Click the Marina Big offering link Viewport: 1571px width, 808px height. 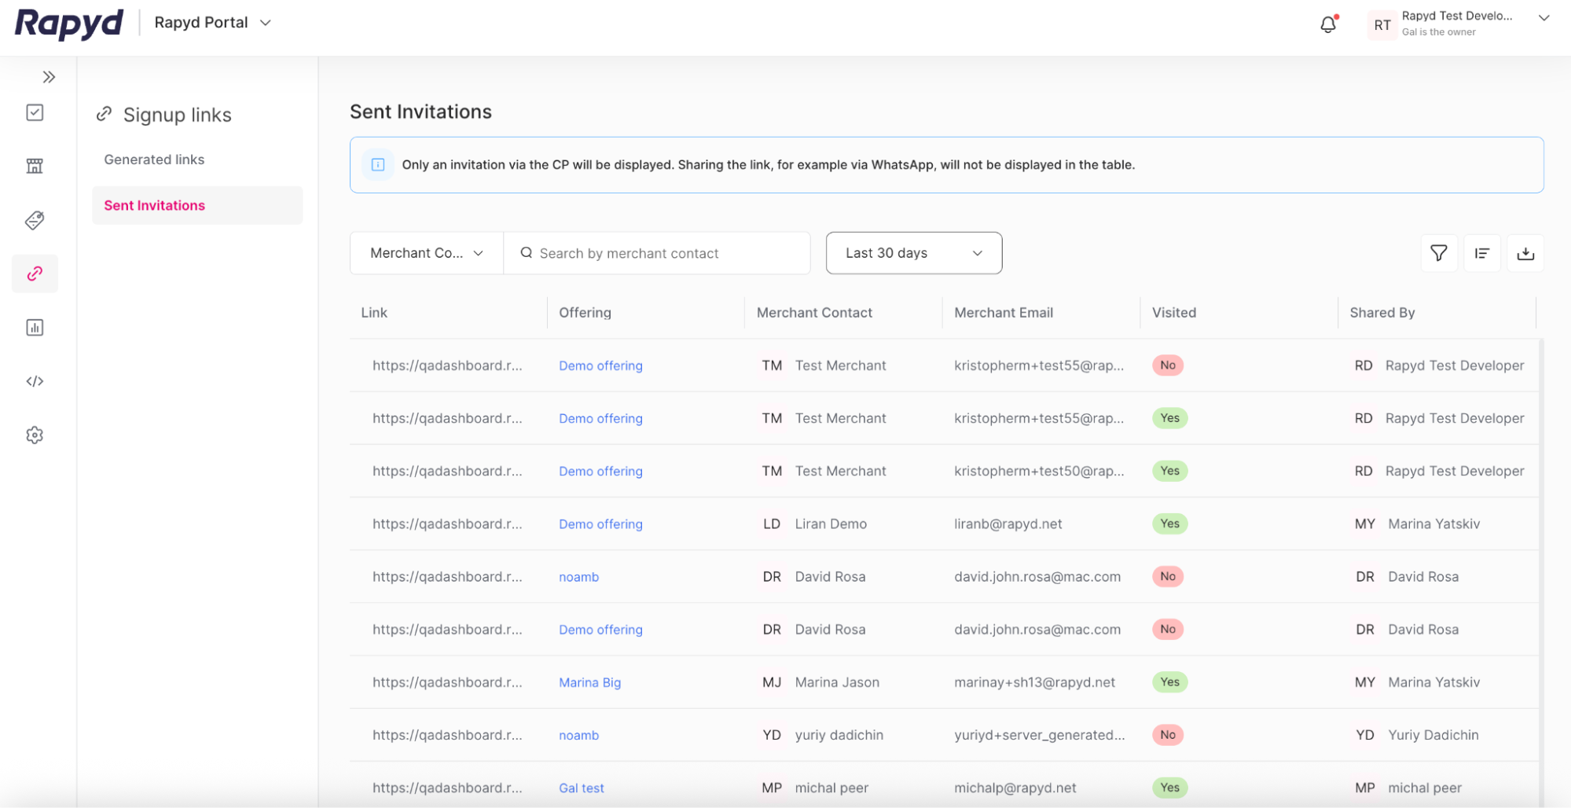pos(589,682)
